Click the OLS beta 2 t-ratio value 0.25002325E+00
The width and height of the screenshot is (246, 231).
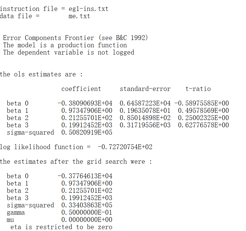203,118
